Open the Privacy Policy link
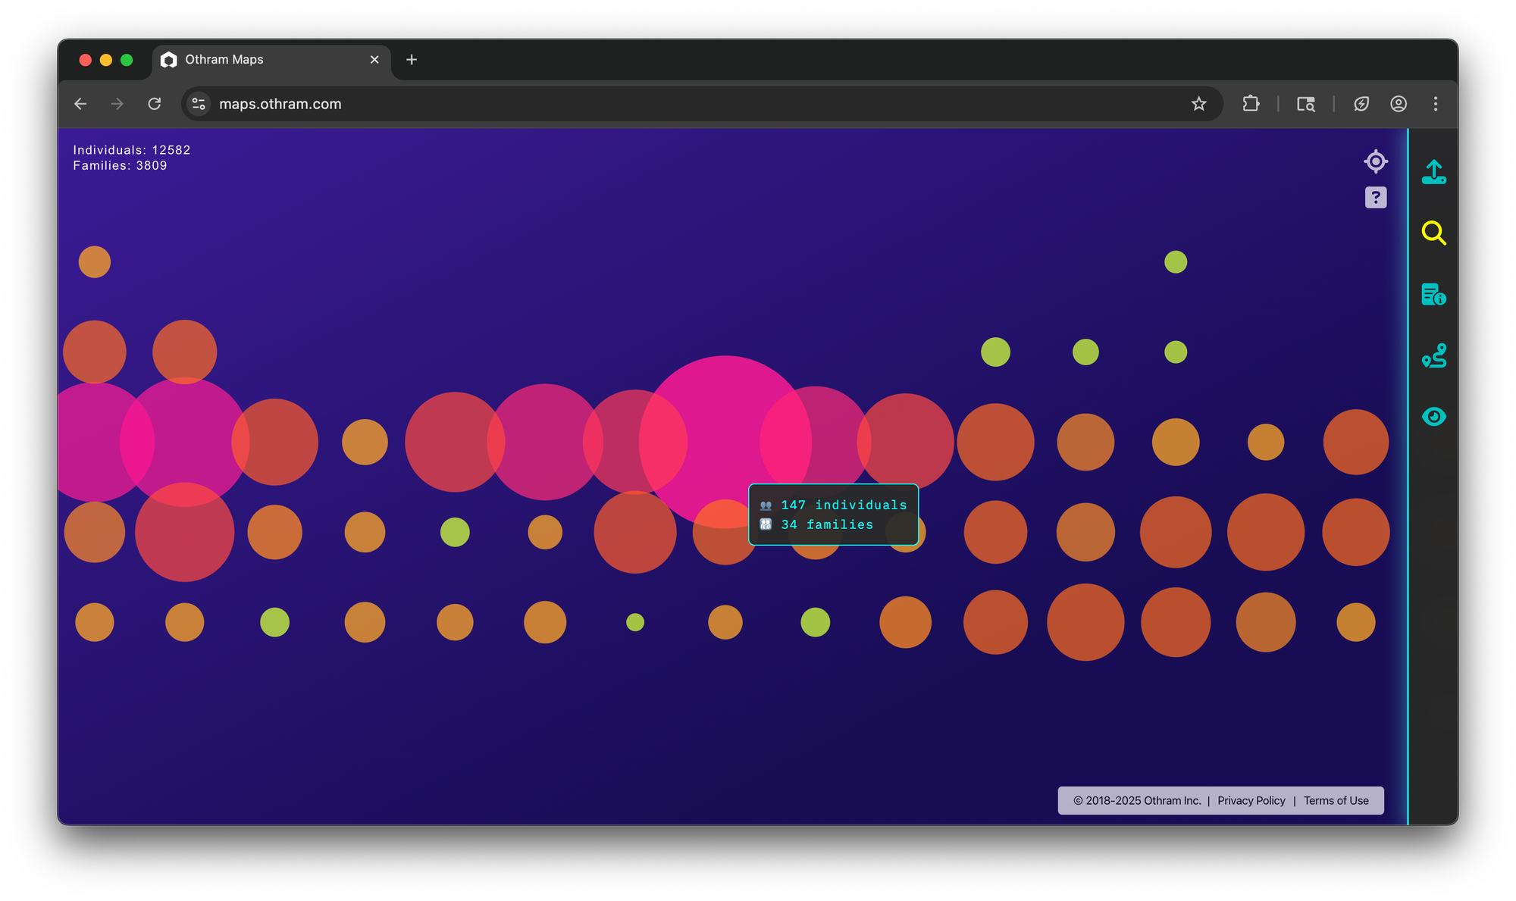The height and width of the screenshot is (901, 1516). (x=1251, y=801)
